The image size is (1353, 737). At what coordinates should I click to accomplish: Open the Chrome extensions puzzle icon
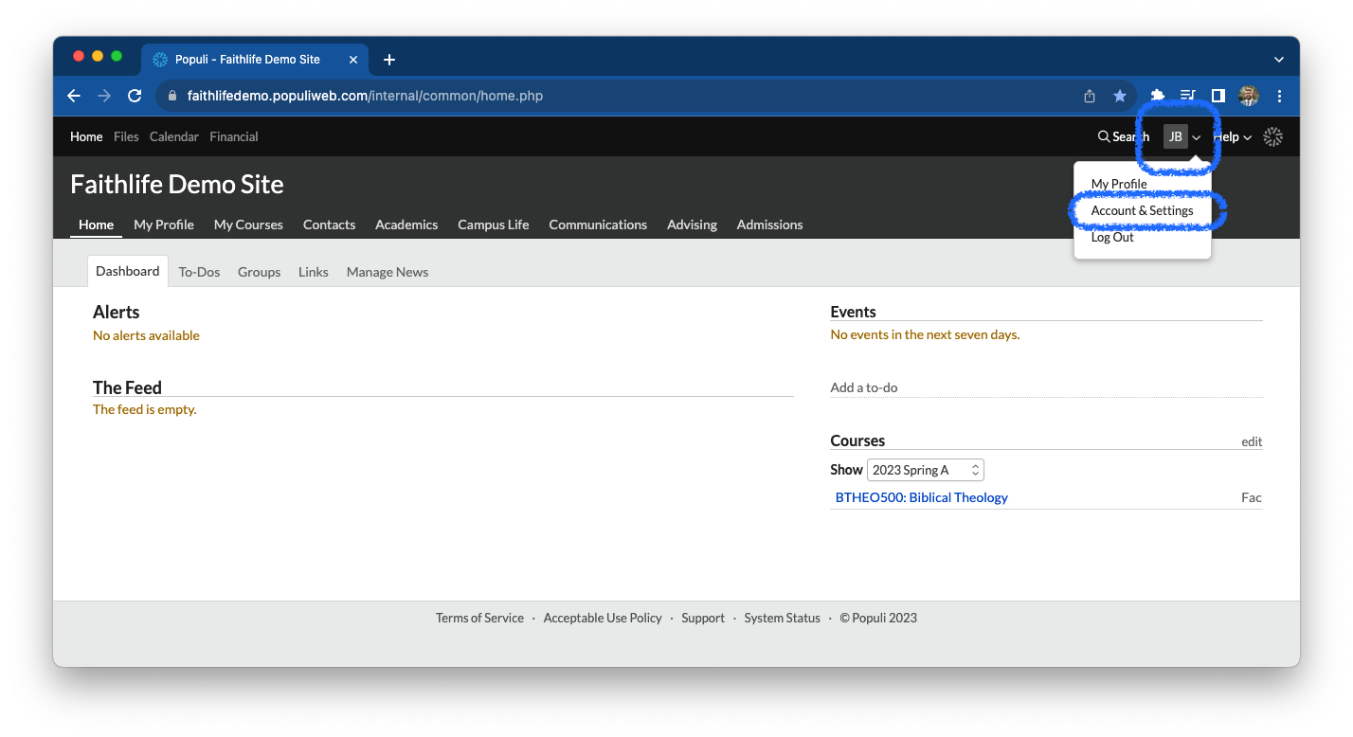(x=1158, y=96)
